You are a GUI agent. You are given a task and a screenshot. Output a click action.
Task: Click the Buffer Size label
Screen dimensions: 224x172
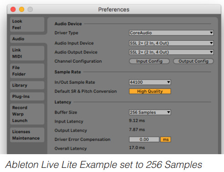click(66, 113)
